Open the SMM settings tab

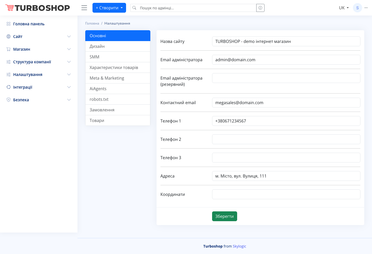point(118,57)
